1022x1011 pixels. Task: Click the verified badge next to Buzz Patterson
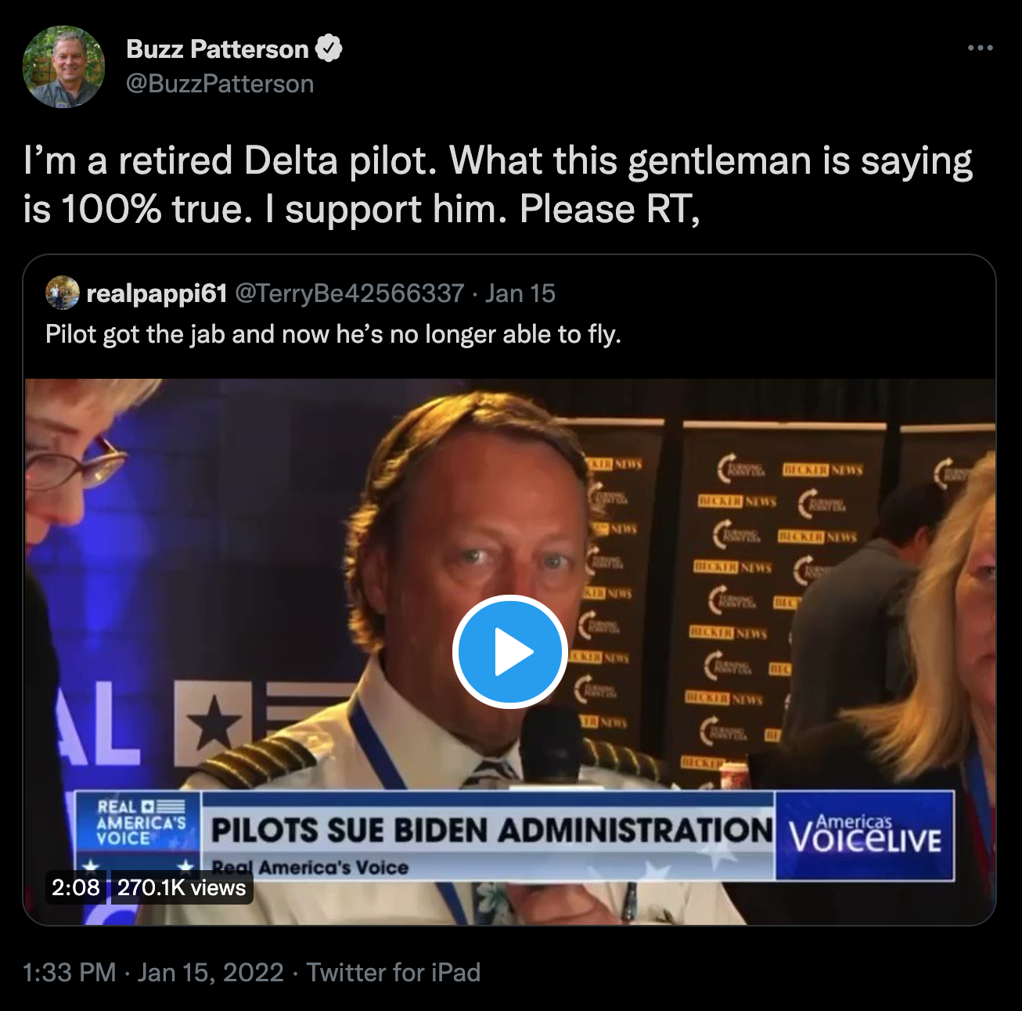point(329,49)
